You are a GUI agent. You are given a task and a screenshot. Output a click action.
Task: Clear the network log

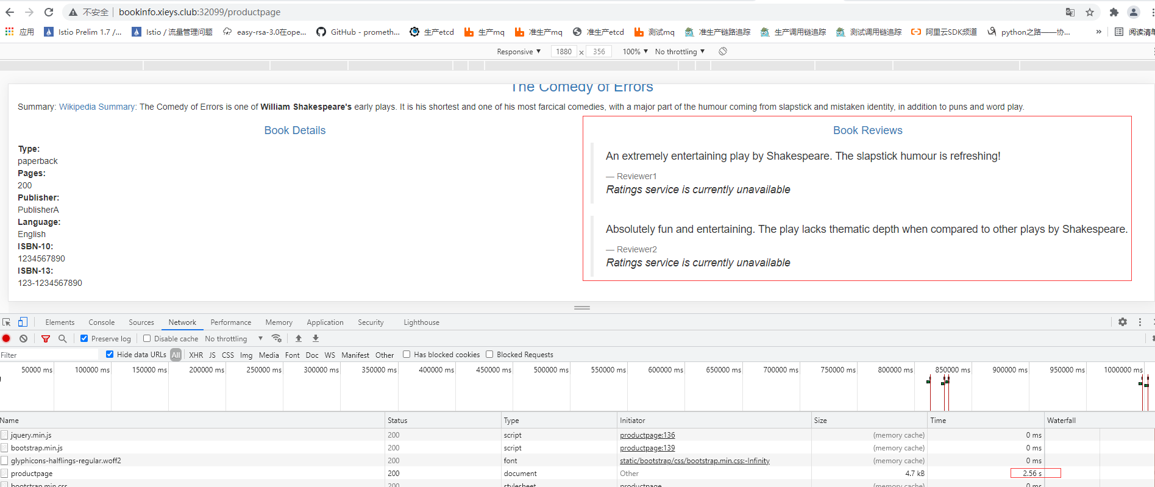point(23,338)
